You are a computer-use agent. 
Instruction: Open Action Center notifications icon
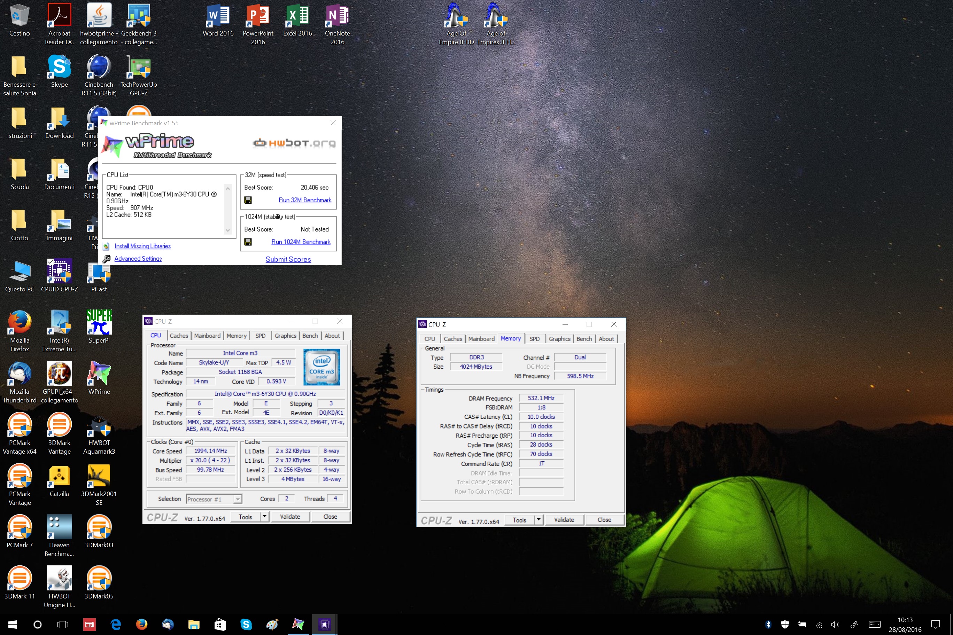pos(935,625)
